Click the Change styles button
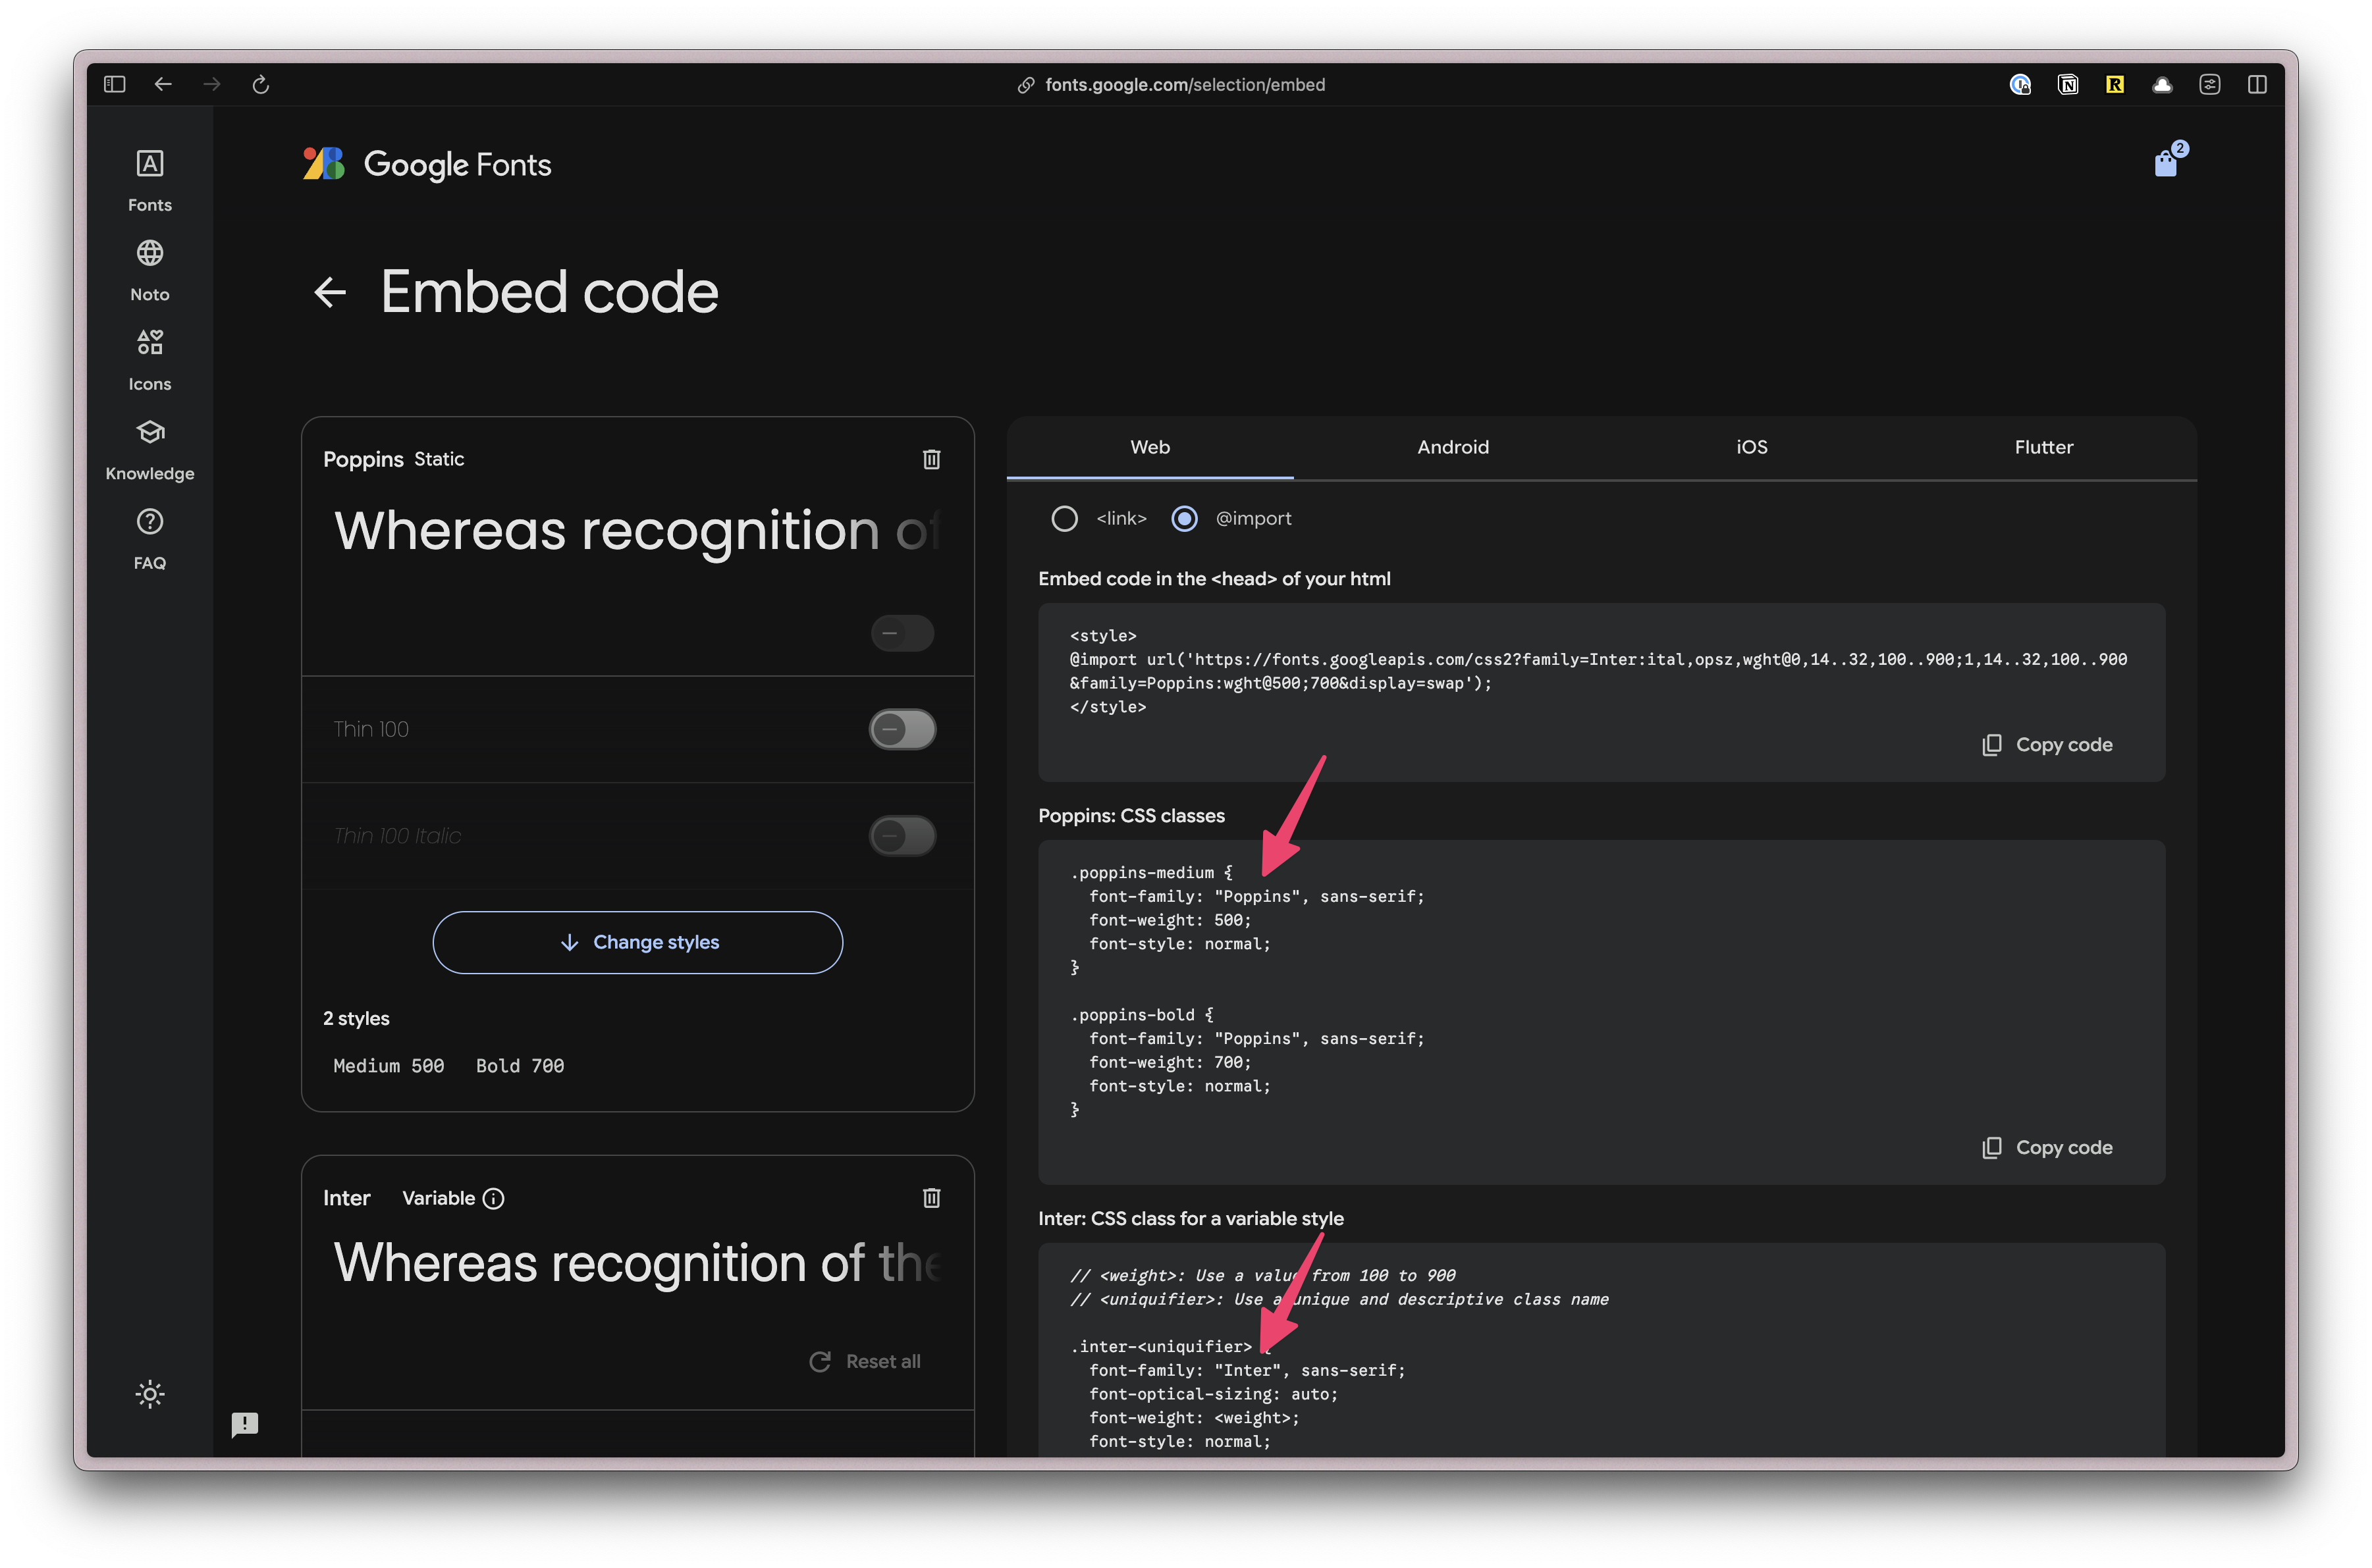 (x=637, y=941)
